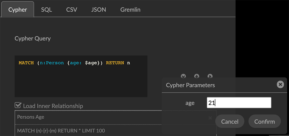Viewport: 289px width, 136px height.
Task: Click the chevron-down icon below query editor
Action: coord(183,76)
